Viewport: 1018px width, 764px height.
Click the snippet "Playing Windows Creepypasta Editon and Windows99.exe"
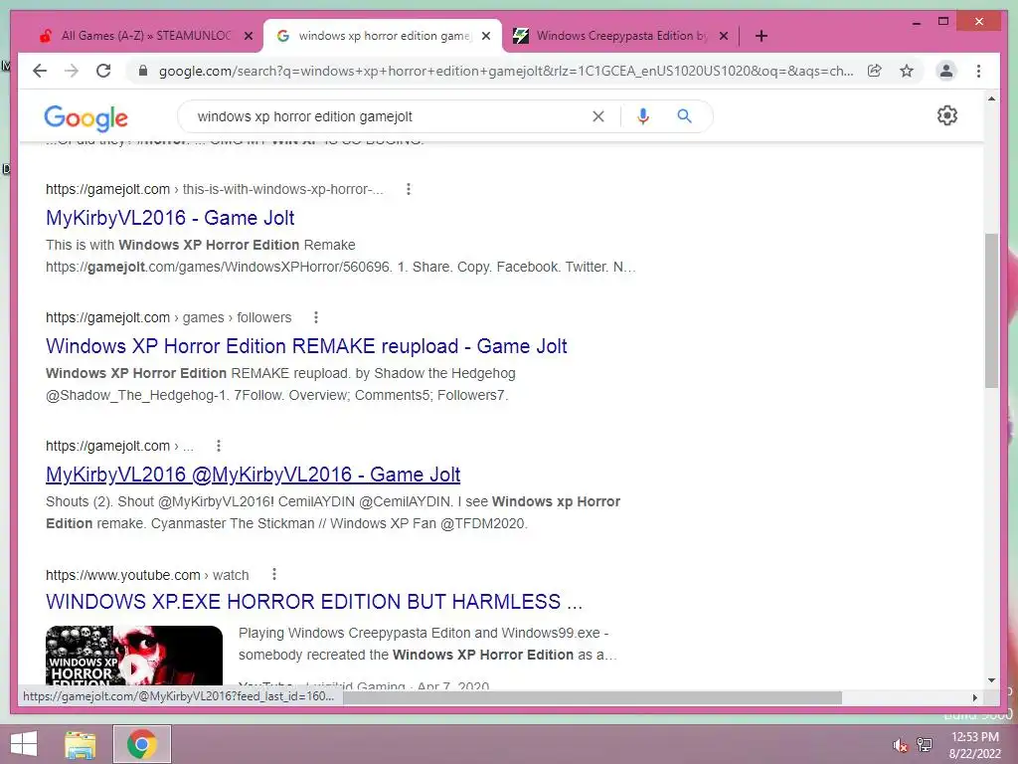coord(424,633)
